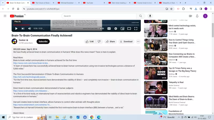Click the search magnifier button

[141, 16]
